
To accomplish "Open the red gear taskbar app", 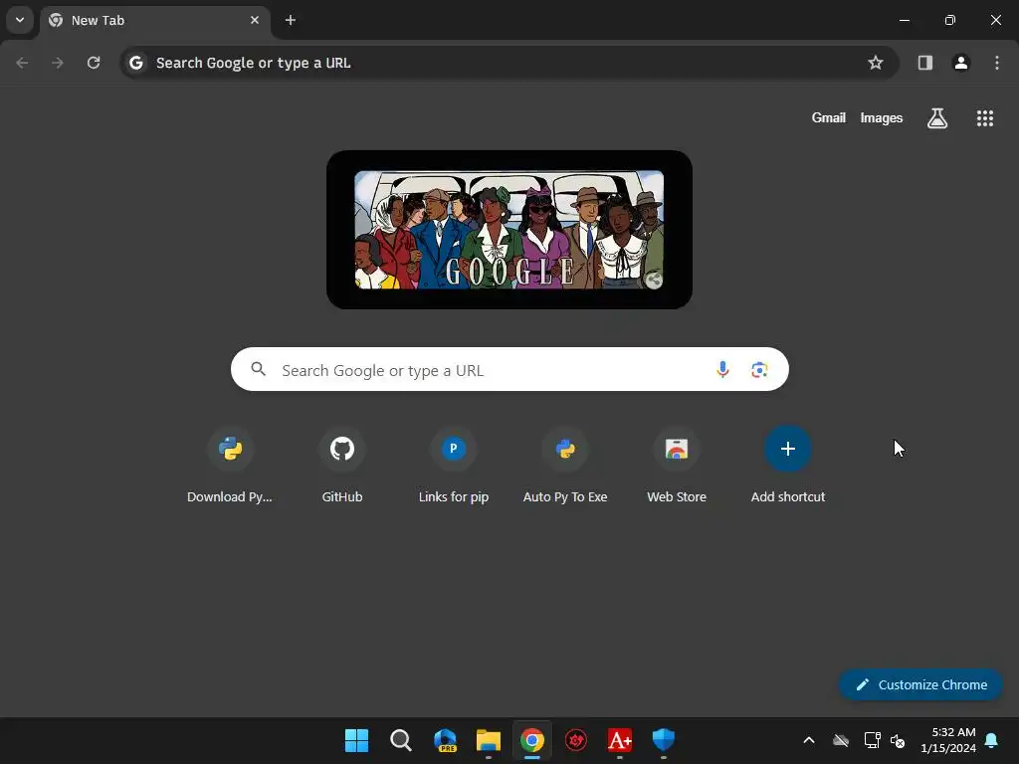I will click(576, 740).
